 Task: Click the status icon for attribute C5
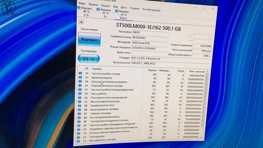tap(78, 141)
